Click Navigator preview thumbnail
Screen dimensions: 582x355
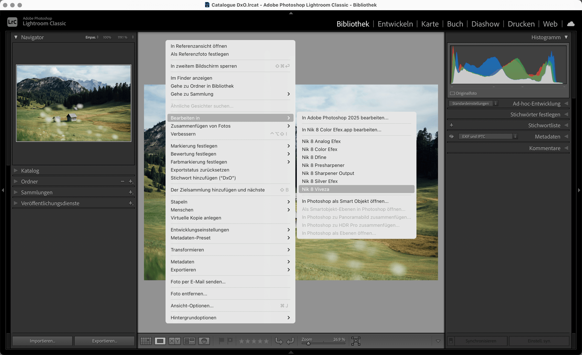point(74,103)
